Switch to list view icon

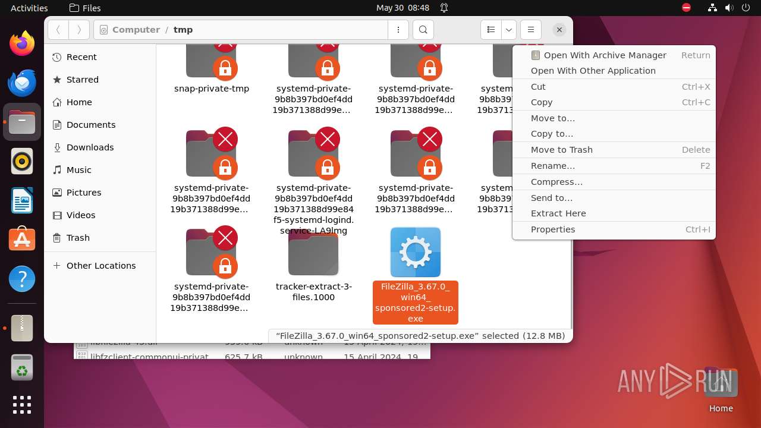pyautogui.click(x=491, y=30)
